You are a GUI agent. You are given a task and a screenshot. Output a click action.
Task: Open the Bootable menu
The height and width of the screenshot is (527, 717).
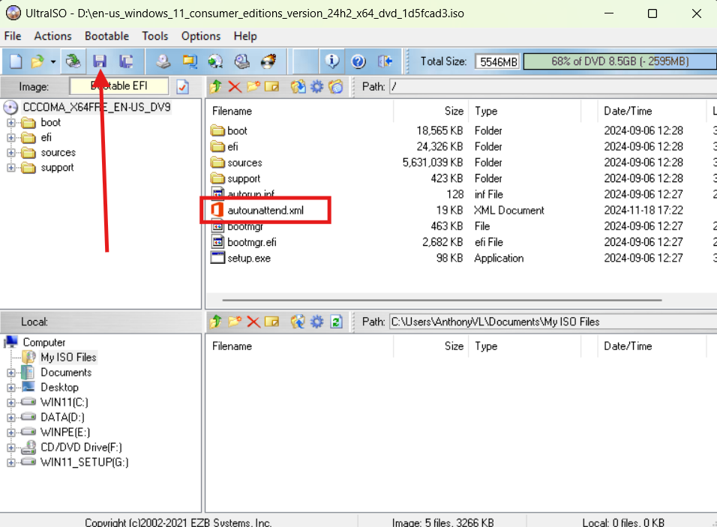[106, 36]
